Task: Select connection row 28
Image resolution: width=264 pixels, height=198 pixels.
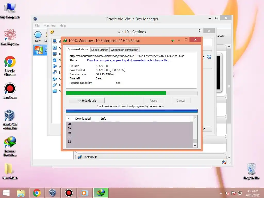Action: [x=129, y=124]
